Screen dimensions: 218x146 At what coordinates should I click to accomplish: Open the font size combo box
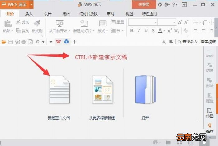(167, 22)
